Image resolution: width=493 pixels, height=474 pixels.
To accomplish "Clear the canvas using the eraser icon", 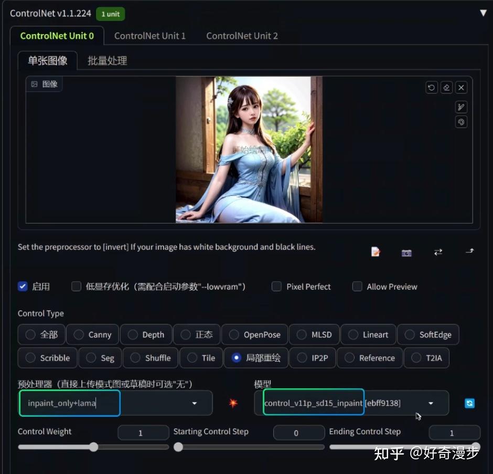I will click(x=446, y=87).
